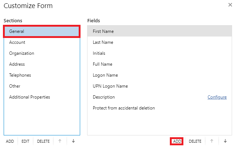Select the Telephones section
Viewport: 235px width, 146px height.
point(42,75)
